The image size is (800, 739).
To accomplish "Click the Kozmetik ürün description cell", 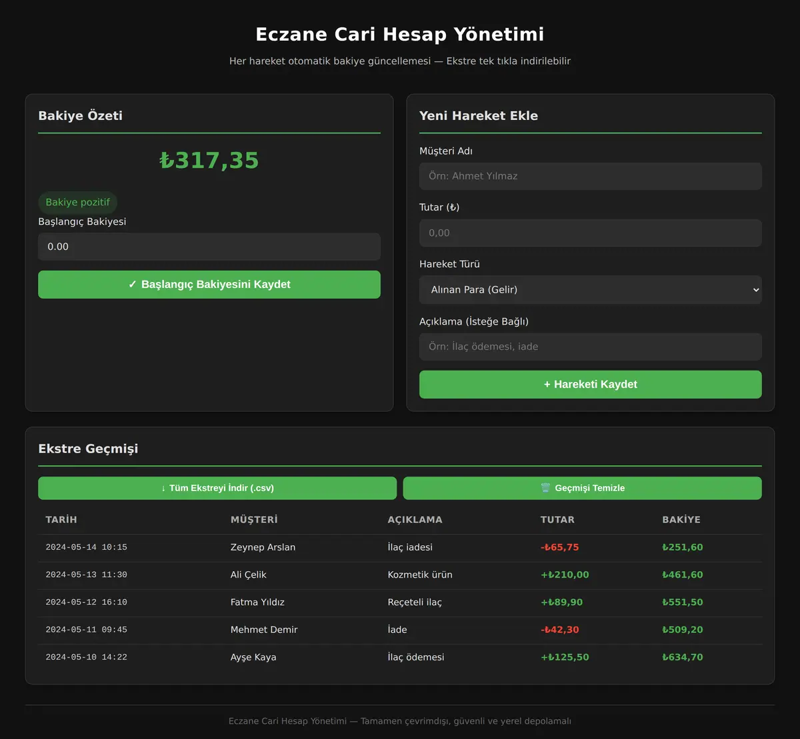I will coord(420,574).
